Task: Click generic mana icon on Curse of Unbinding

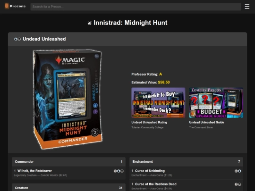Action: (x=236, y=171)
